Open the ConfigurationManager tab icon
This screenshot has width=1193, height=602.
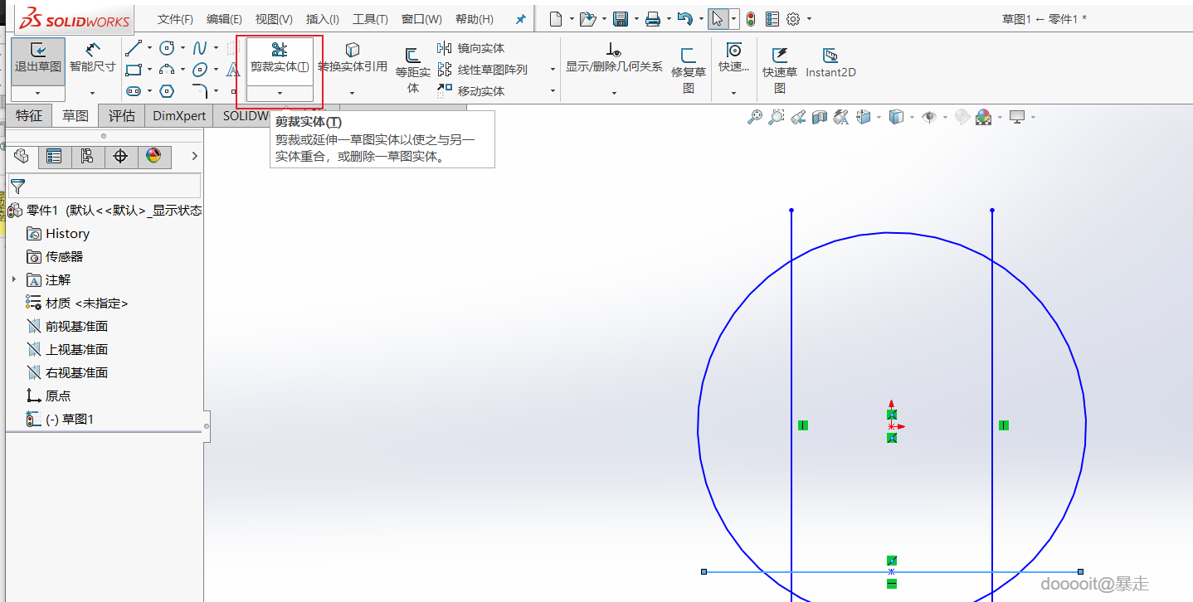[87, 156]
